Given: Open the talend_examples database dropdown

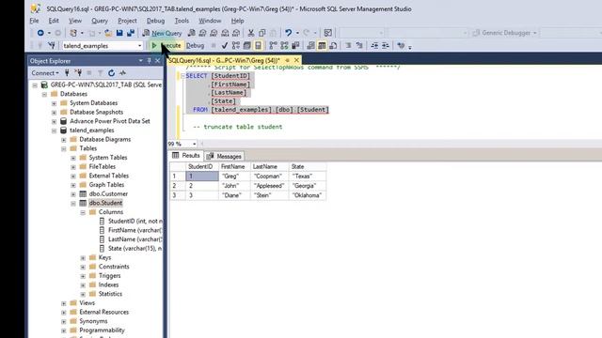Looking at the screenshot, I should point(140,46).
